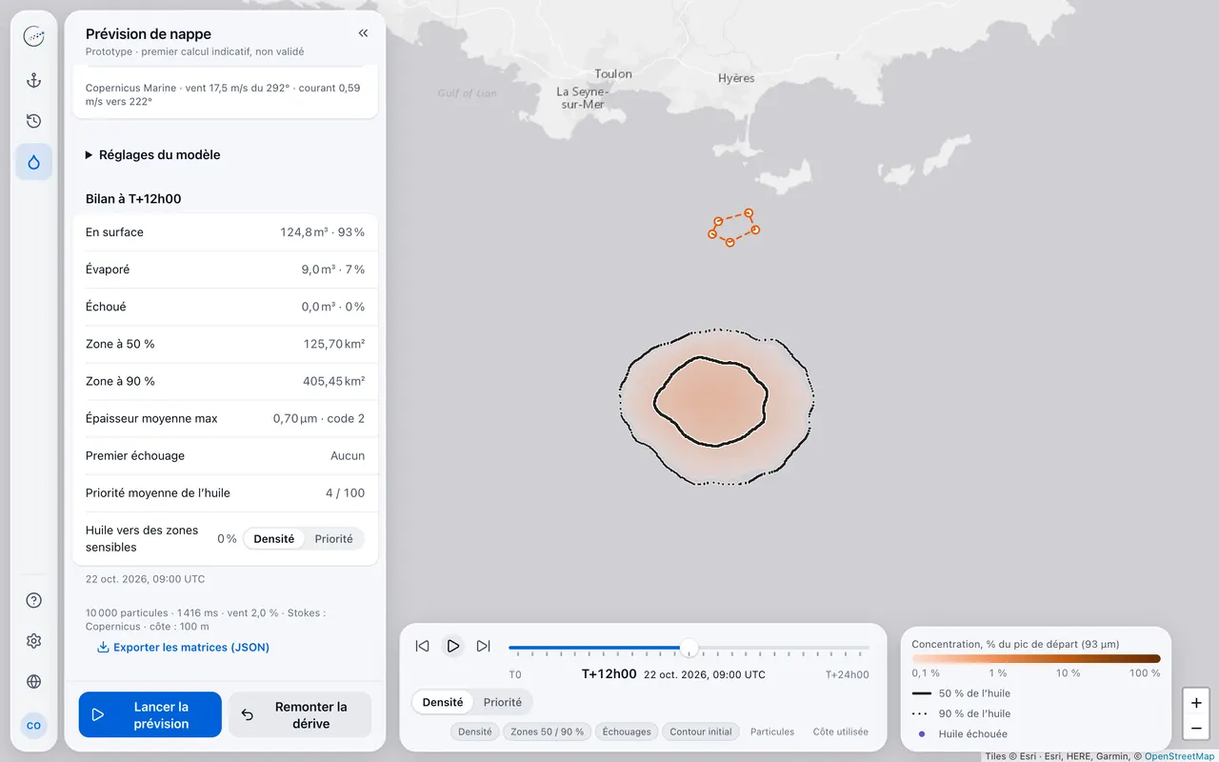Click the timeline slider handle
1219x762 pixels.
point(689,649)
